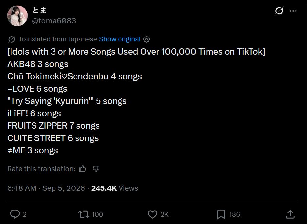Image resolution: width=307 pixels, height=224 pixels.
Task: Click the reply speech bubble icon
Action: [15, 214]
